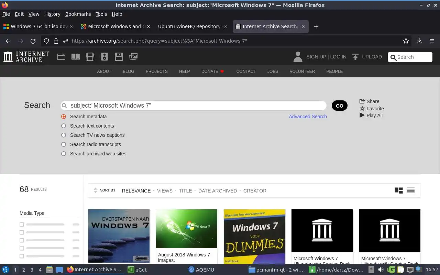Screen dimensions: 440x275
Task: Toggle the sort direction arrows
Action: point(96,190)
